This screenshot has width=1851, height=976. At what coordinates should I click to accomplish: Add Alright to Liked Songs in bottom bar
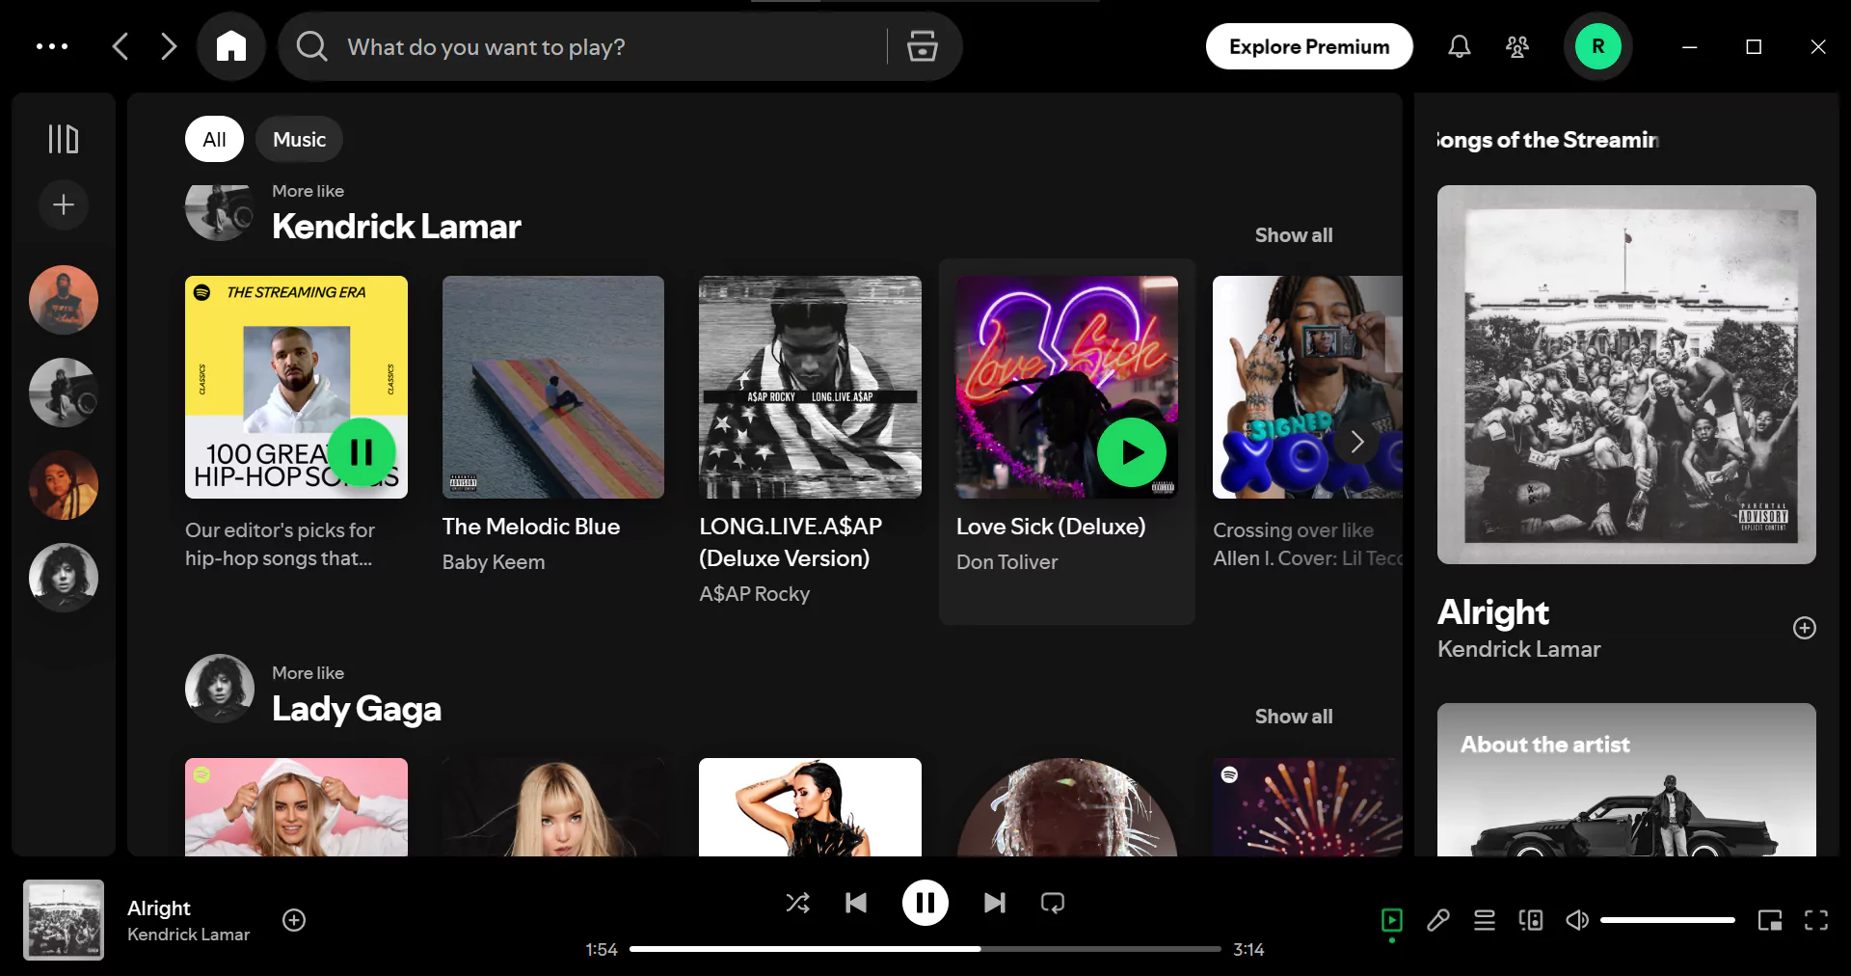294,920
